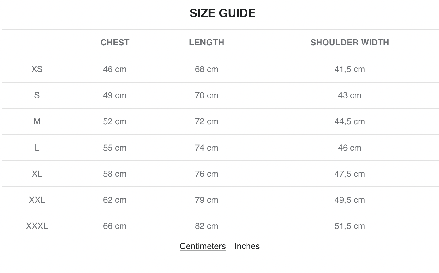Switch units to Inches
This screenshot has height=273, width=439.
(x=247, y=246)
